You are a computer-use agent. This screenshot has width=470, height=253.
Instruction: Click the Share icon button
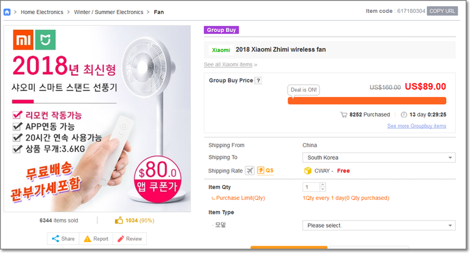(x=63, y=239)
